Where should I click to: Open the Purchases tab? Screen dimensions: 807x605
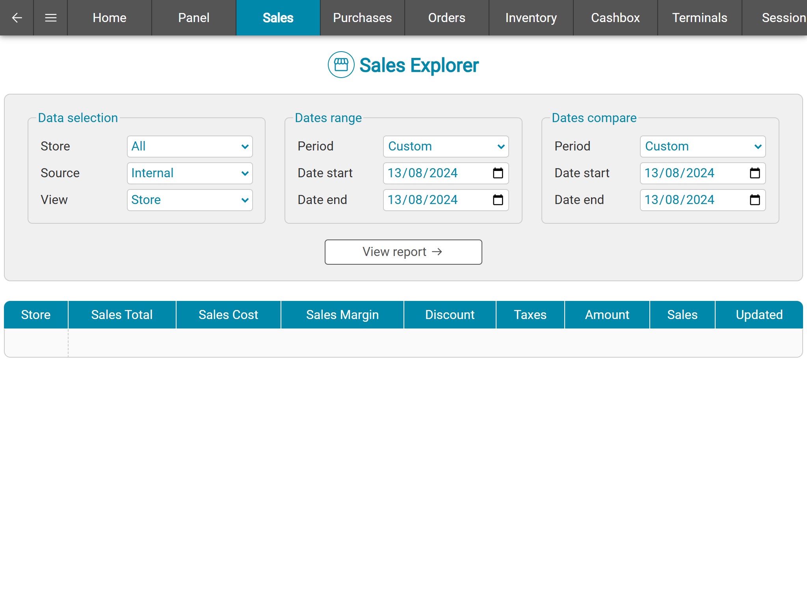coord(363,18)
